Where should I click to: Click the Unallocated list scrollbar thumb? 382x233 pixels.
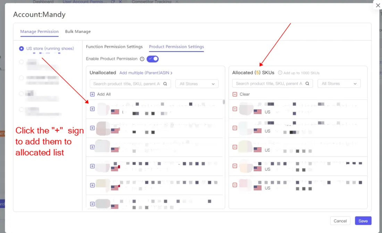coord(224,102)
